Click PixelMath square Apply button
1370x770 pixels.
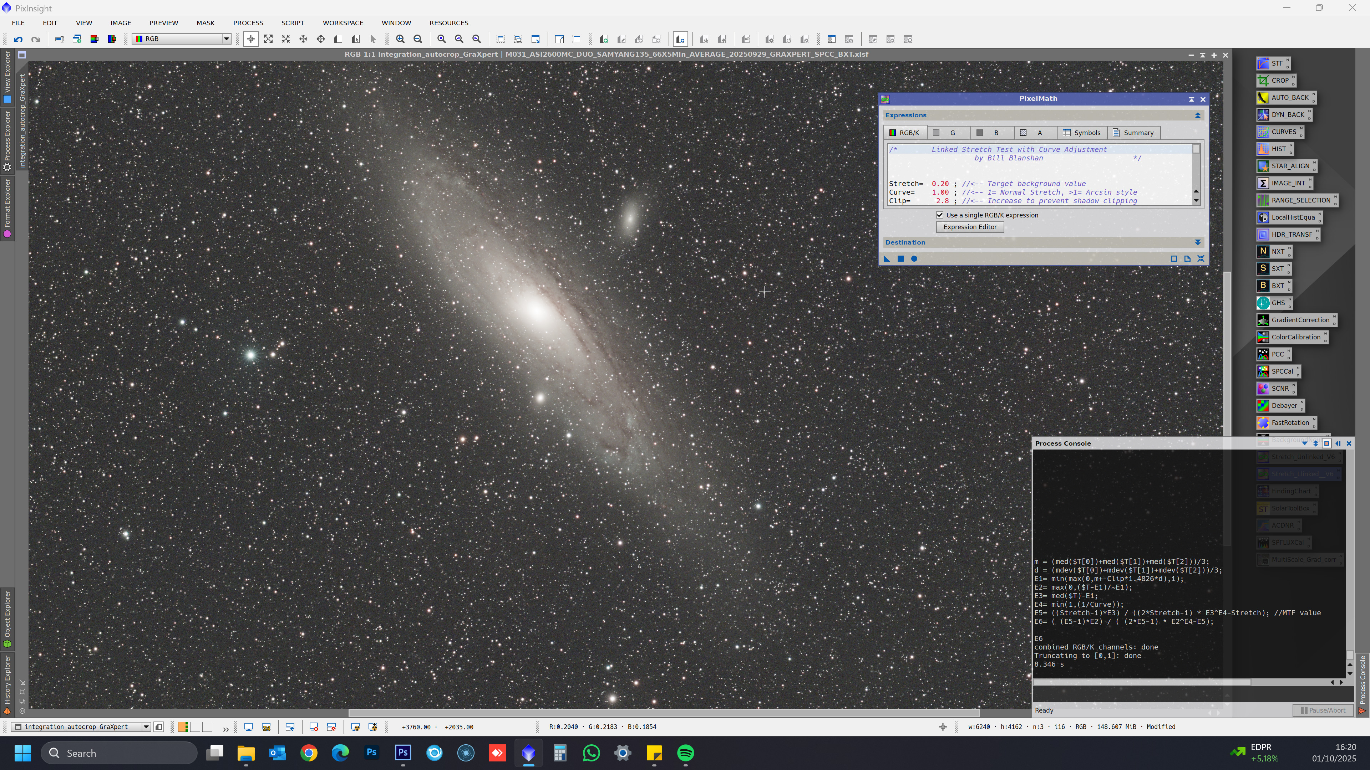900,259
